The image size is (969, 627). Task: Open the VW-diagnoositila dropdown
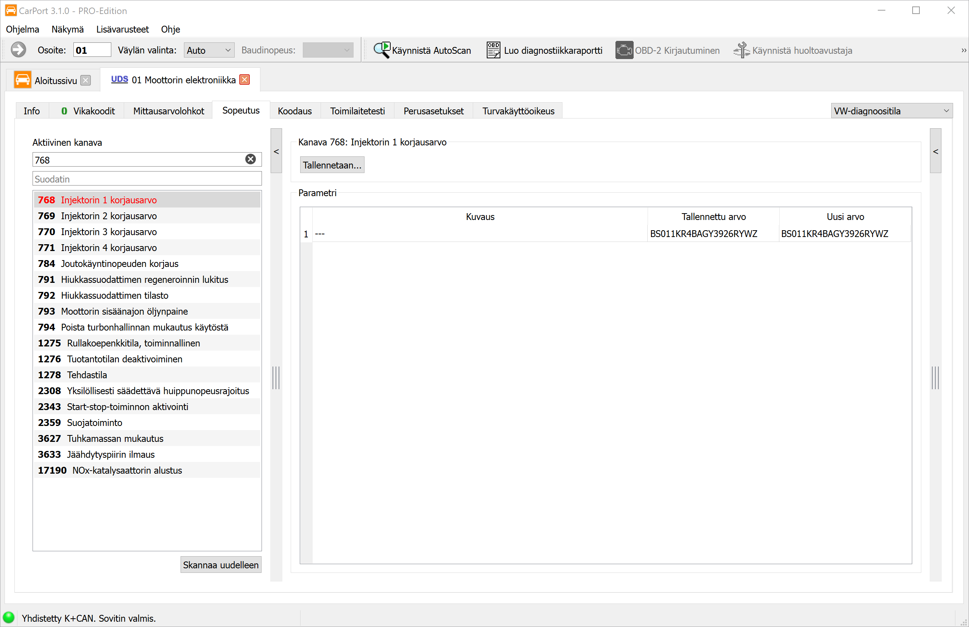[891, 111]
